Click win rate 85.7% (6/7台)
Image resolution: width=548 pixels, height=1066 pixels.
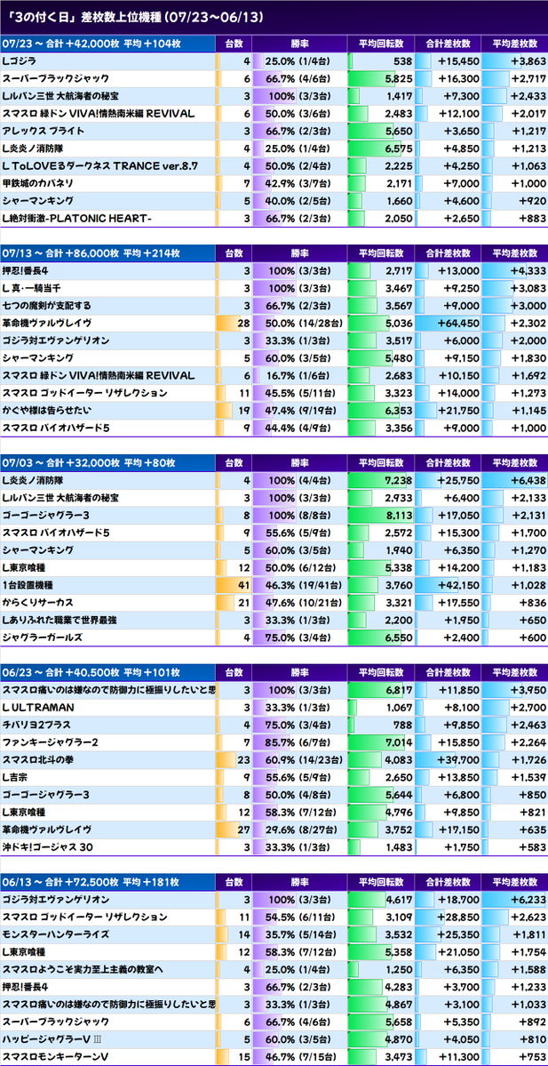[298, 741]
